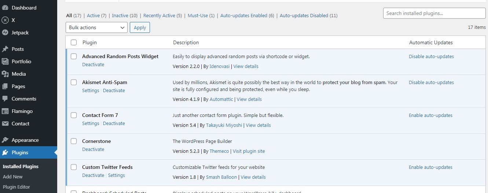
Task: Open Custom Twitter Feeds Settings link
Action: [x=117, y=175]
